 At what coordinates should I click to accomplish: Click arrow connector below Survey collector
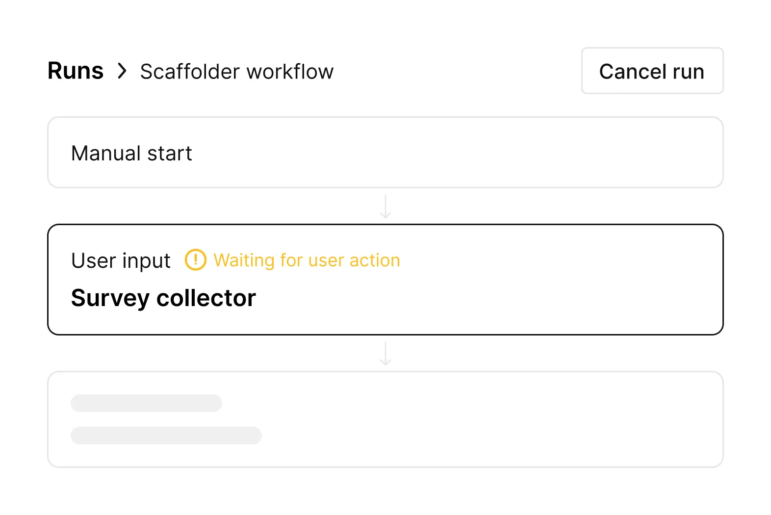[x=385, y=353]
